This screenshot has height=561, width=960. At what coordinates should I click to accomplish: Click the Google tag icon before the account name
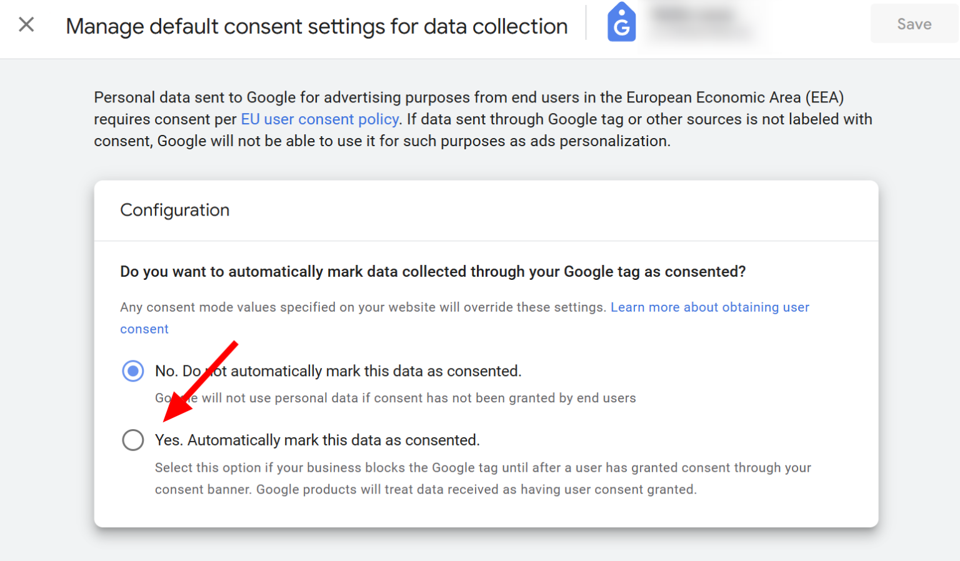[x=621, y=22]
